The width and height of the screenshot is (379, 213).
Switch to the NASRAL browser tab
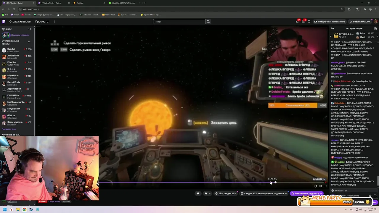(89, 3)
